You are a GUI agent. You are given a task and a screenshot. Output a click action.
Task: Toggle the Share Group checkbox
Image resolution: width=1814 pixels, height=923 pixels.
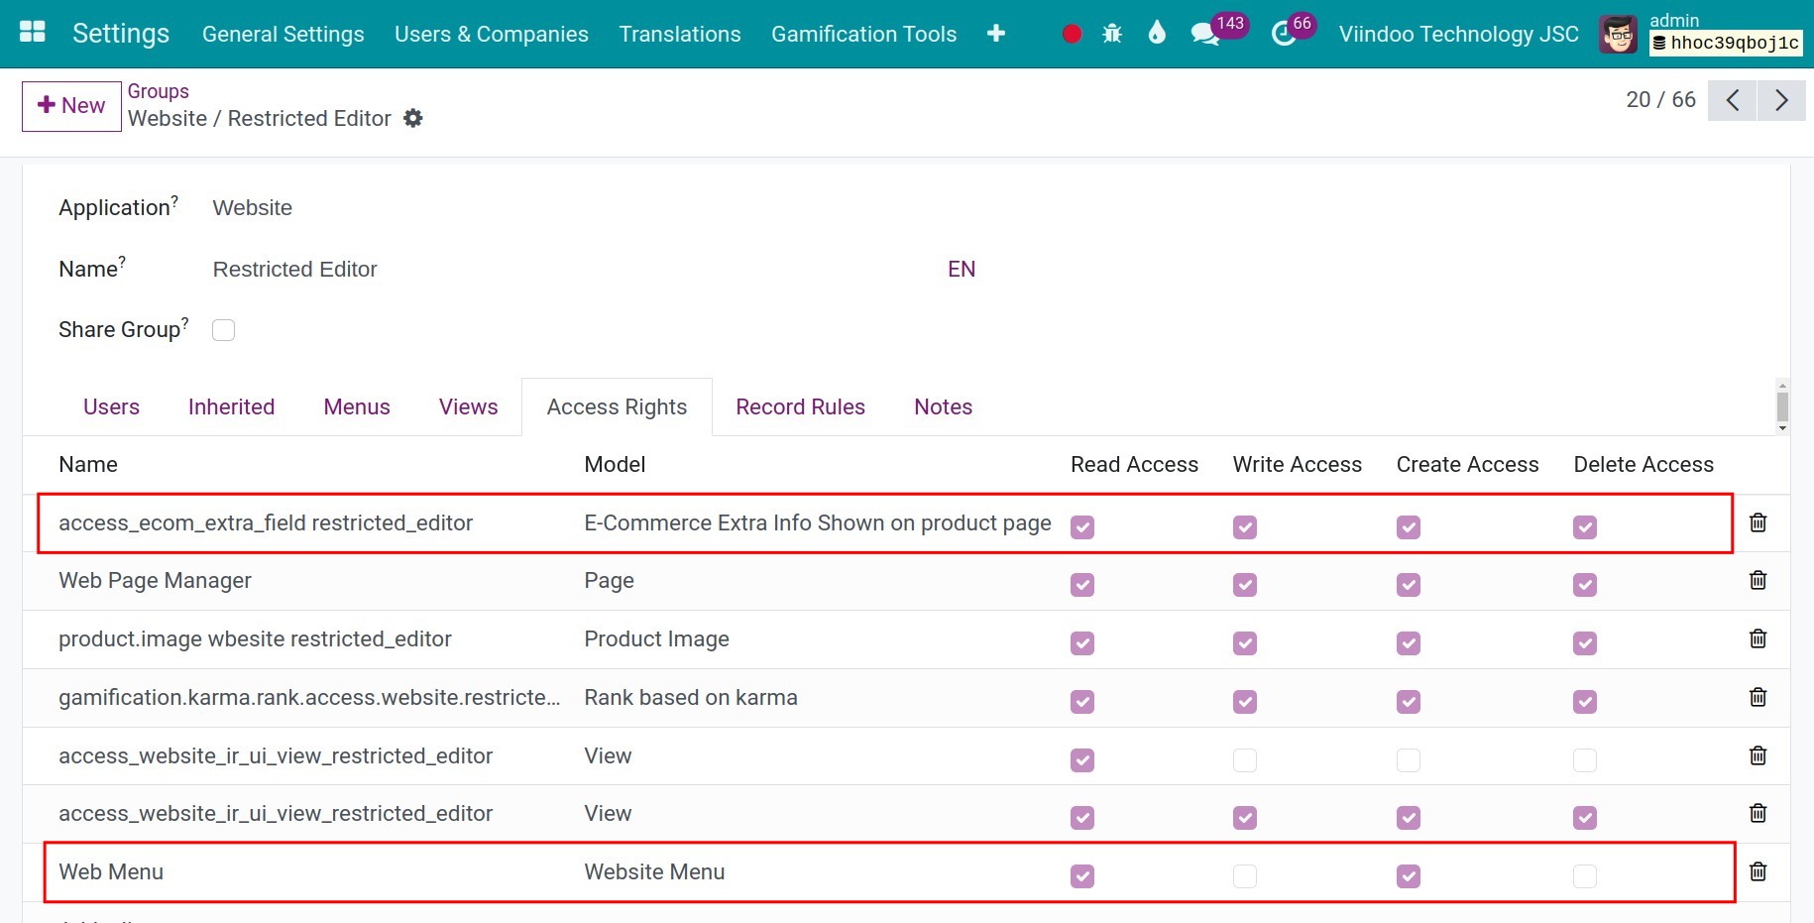click(x=224, y=330)
